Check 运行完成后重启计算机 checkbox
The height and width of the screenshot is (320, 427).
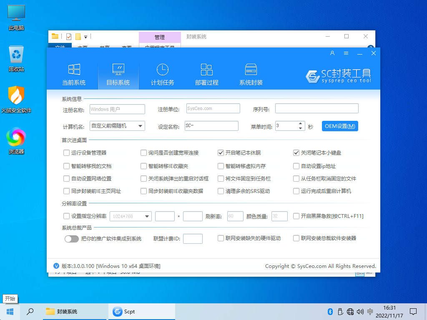point(296,191)
